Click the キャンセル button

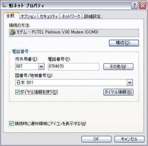pos(130,139)
